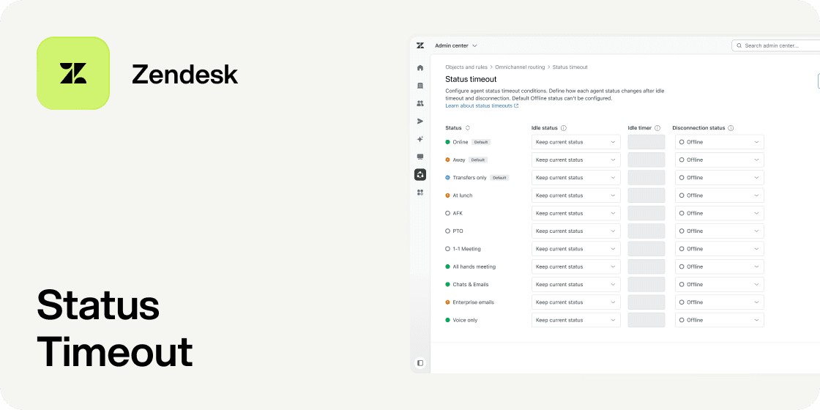Sort the Status column using sort arrows
820x410 pixels.
(x=468, y=128)
